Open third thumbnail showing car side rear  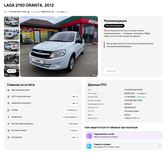pos(12,47)
